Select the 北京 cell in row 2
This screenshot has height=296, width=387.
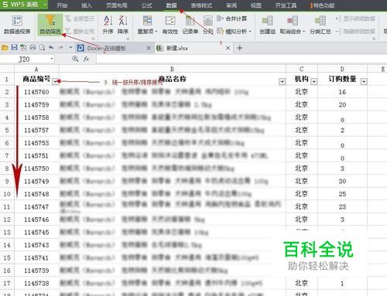click(x=302, y=92)
